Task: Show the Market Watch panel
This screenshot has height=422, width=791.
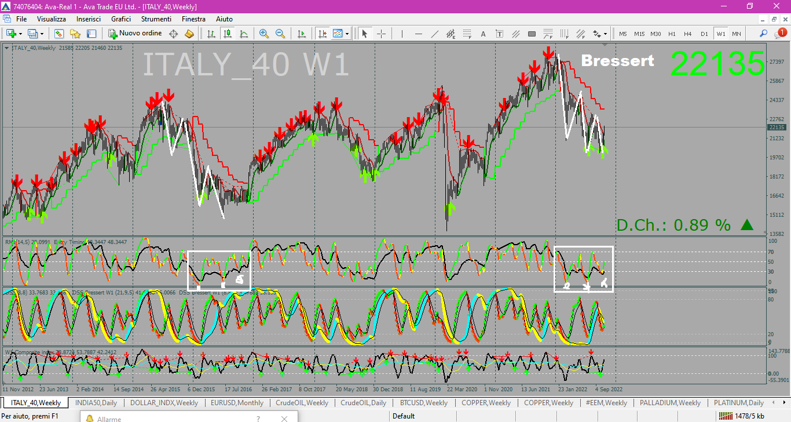Action: 59,34
